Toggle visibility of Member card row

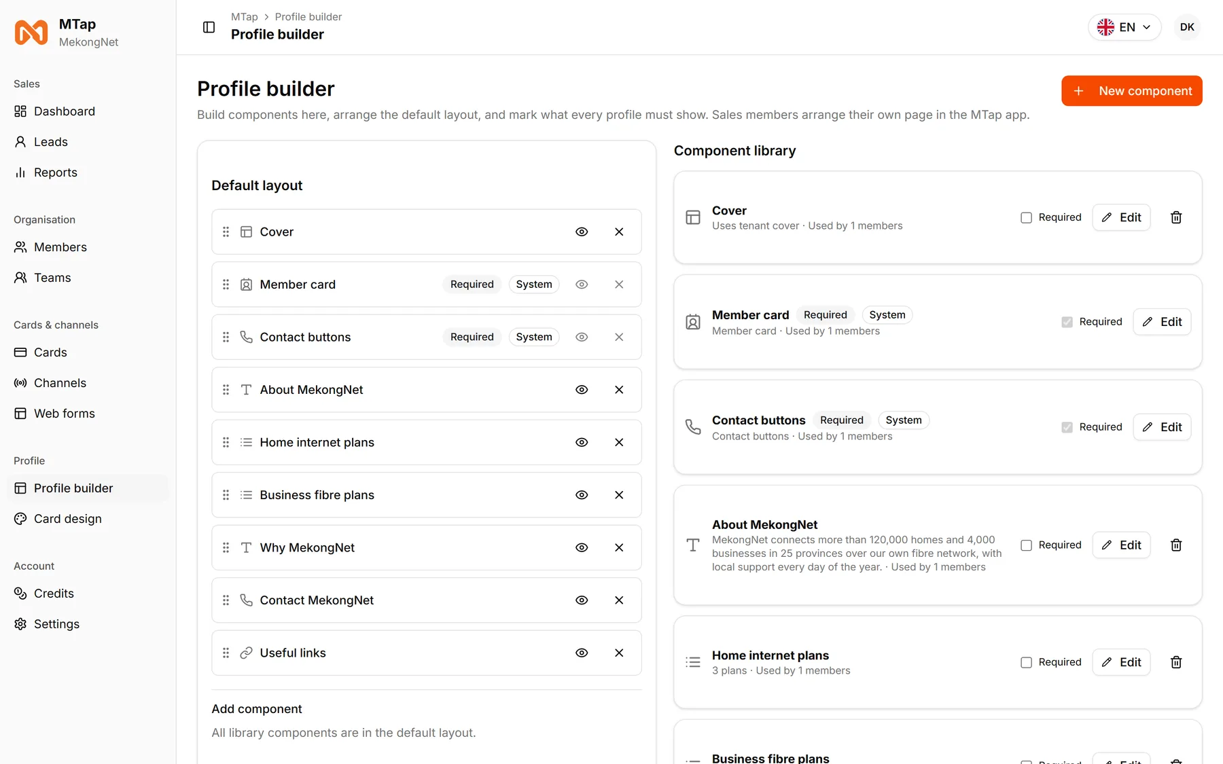pyautogui.click(x=582, y=285)
